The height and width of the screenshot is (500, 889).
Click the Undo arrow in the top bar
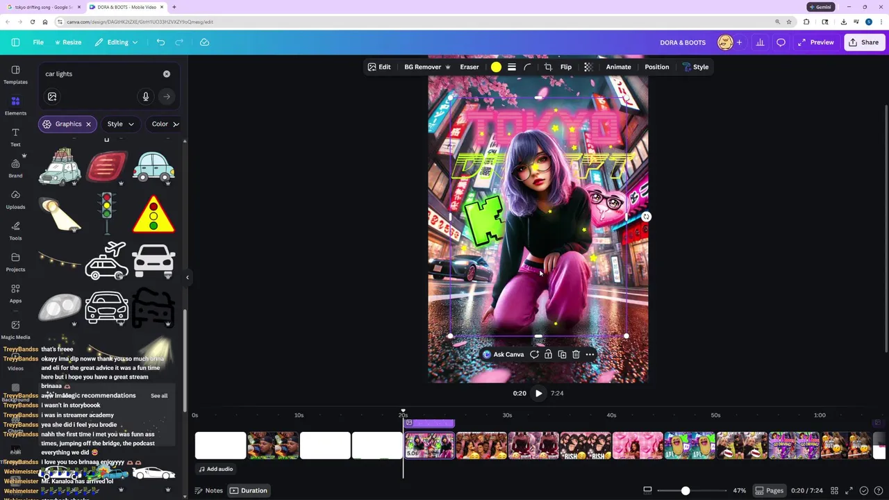pyautogui.click(x=160, y=42)
